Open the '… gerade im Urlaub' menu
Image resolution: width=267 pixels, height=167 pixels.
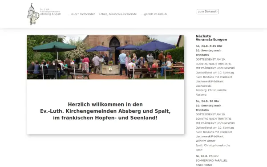click(154, 14)
